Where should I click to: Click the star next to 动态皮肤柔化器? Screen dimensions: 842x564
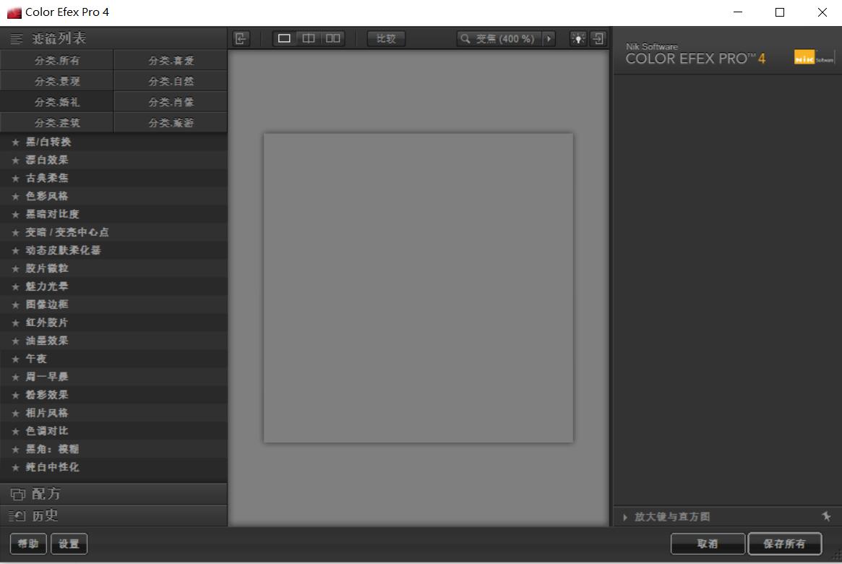(x=16, y=251)
